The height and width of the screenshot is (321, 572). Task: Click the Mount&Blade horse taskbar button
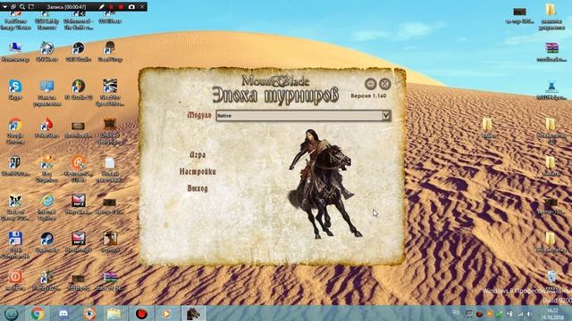tap(193, 313)
